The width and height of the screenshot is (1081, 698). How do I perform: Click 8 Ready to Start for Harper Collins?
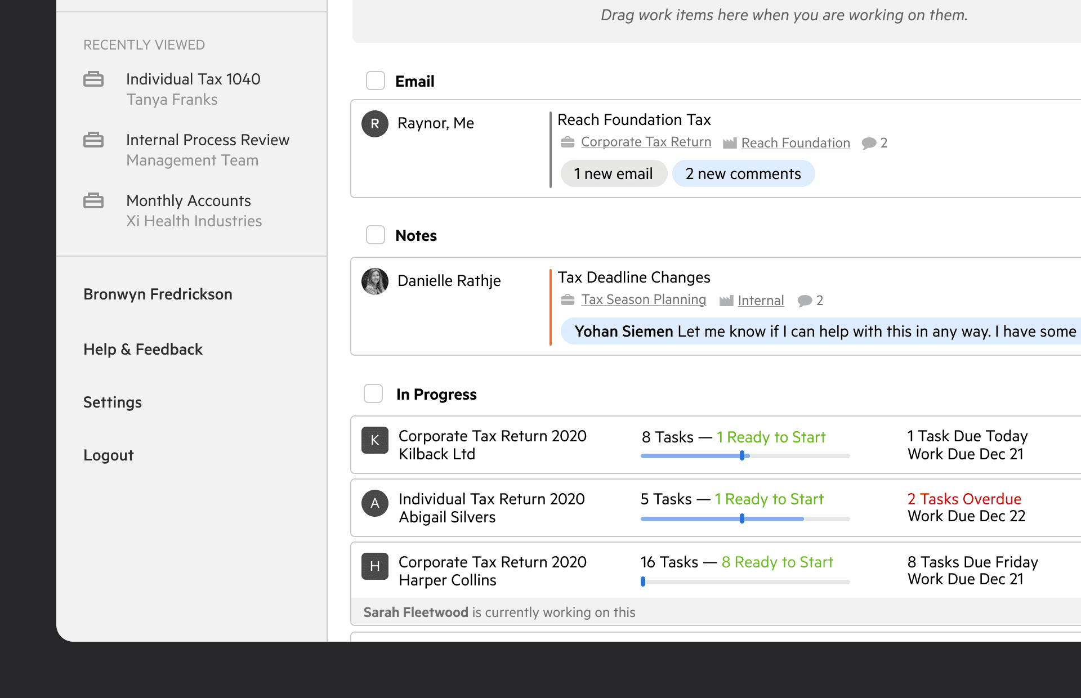777,562
